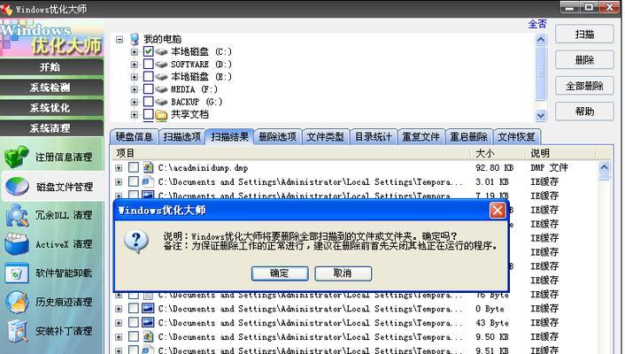The width and height of the screenshot is (625, 354).
Task: Switch to 删除选项 tab
Action: pyautogui.click(x=278, y=137)
